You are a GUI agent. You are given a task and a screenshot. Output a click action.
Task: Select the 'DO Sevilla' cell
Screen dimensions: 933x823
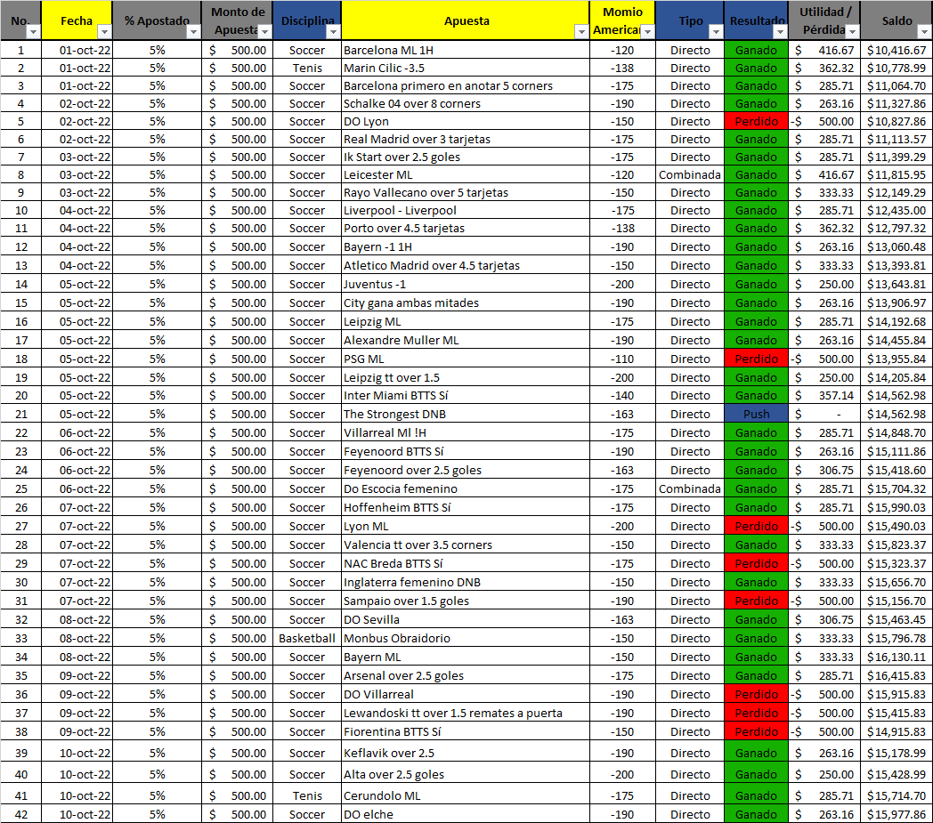click(x=466, y=619)
